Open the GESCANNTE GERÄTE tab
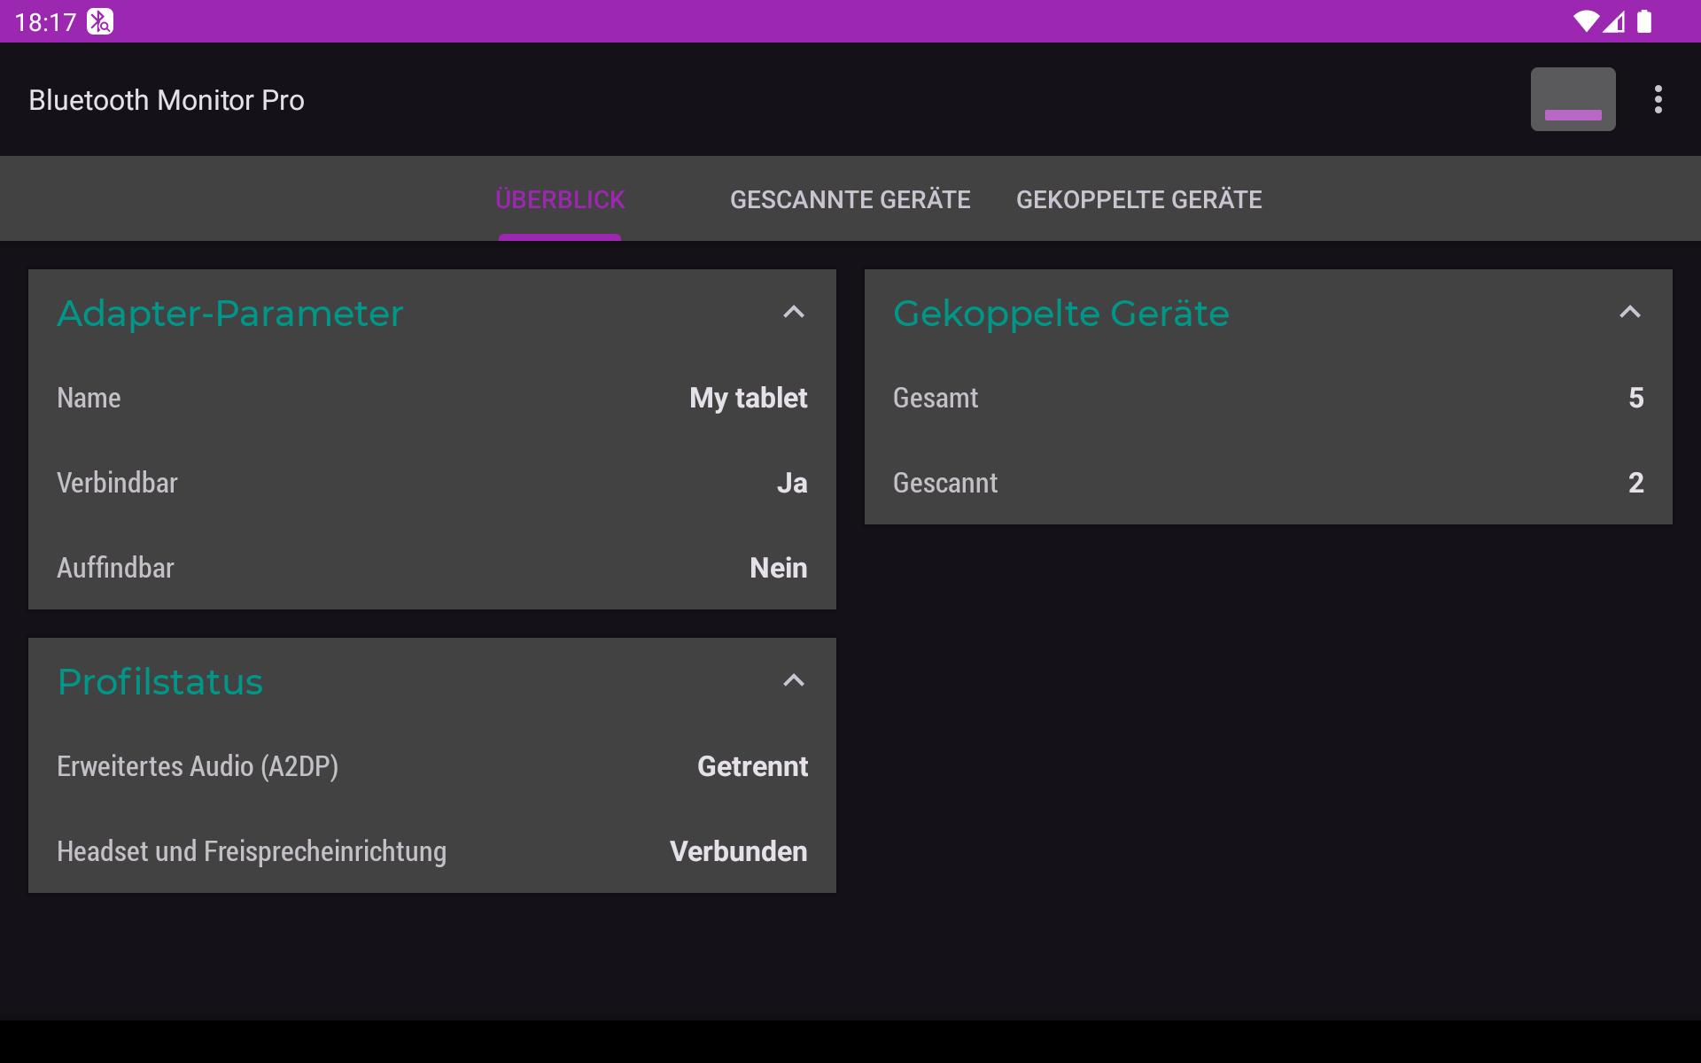This screenshot has height=1063, width=1701. 850,199
